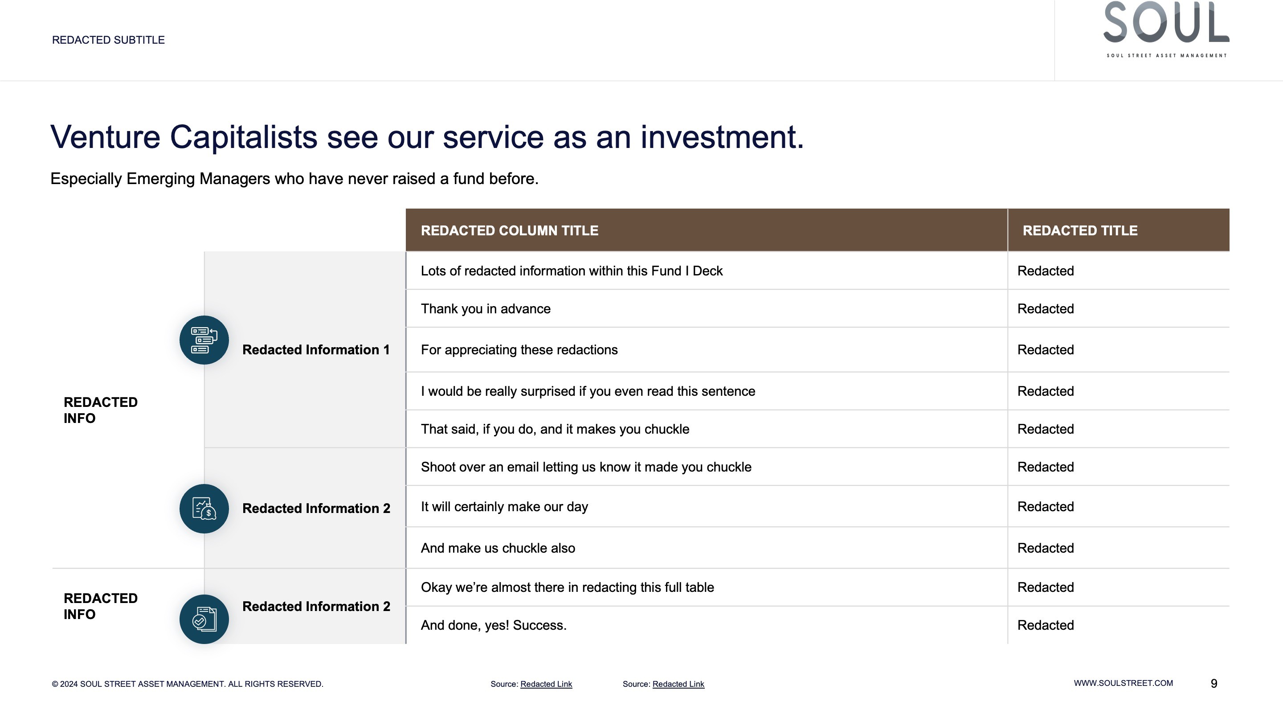Open the first Redacted Link source
Viewport: 1283px width, 722px height.
point(546,684)
